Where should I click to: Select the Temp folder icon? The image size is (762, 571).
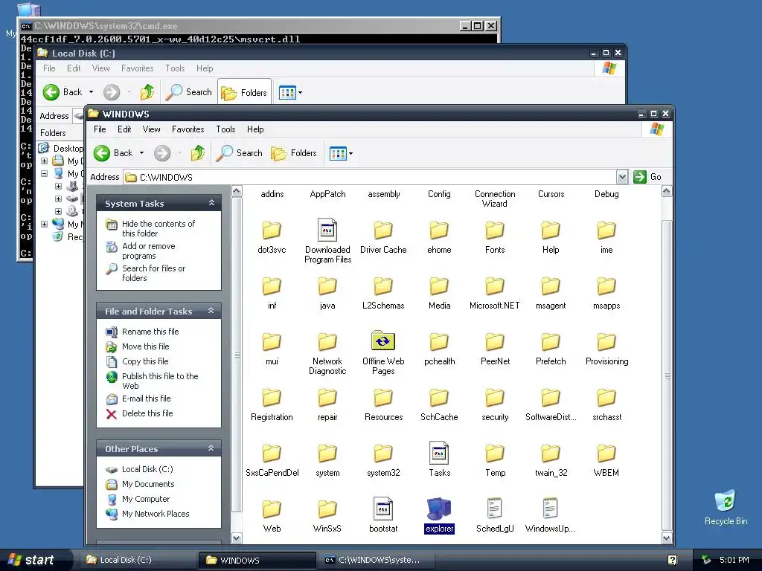pyautogui.click(x=495, y=454)
